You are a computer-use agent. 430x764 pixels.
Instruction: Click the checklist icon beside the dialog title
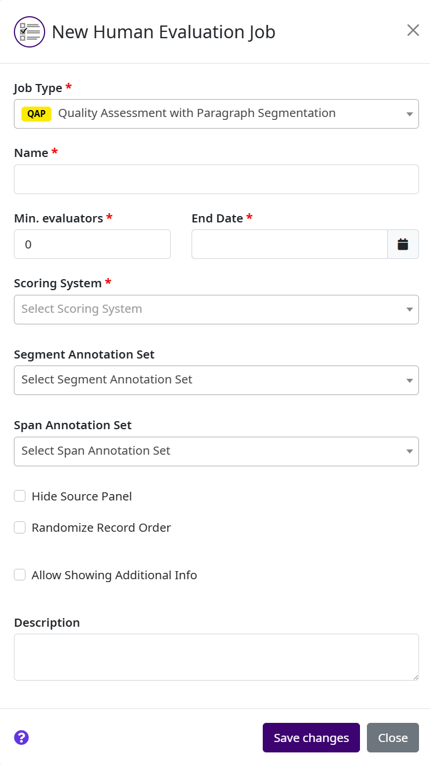click(30, 32)
